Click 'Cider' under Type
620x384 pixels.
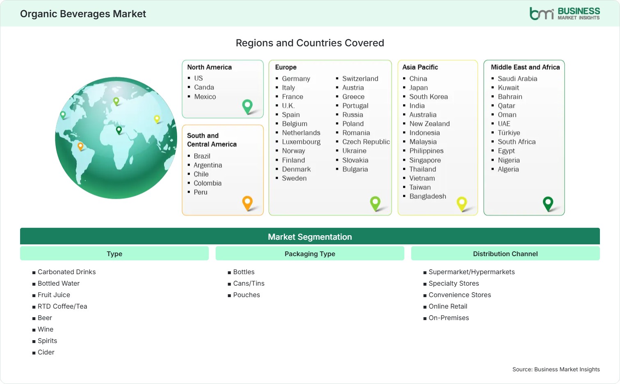46,352
